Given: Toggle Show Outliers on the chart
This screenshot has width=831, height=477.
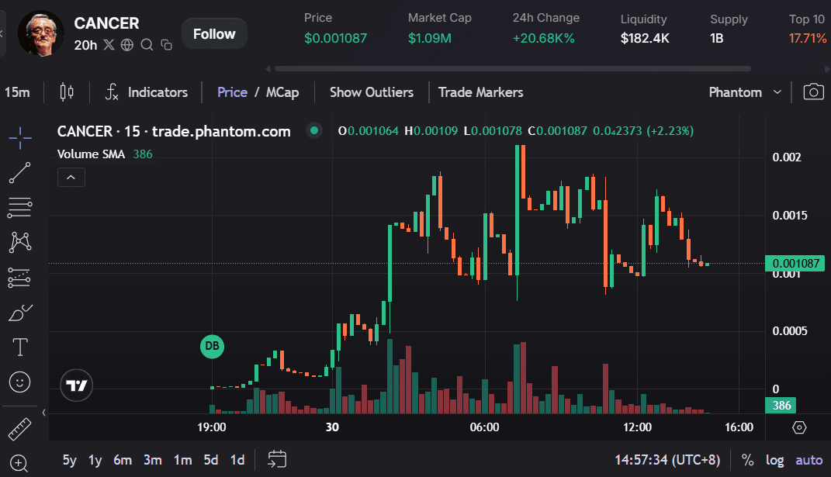Looking at the screenshot, I should tap(371, 92).
